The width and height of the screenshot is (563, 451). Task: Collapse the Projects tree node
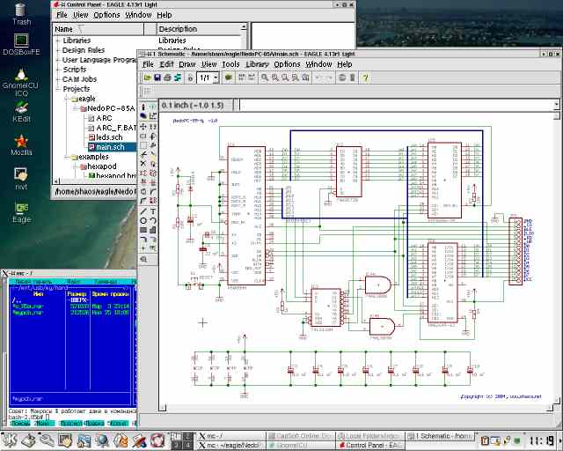pos(58,89)
